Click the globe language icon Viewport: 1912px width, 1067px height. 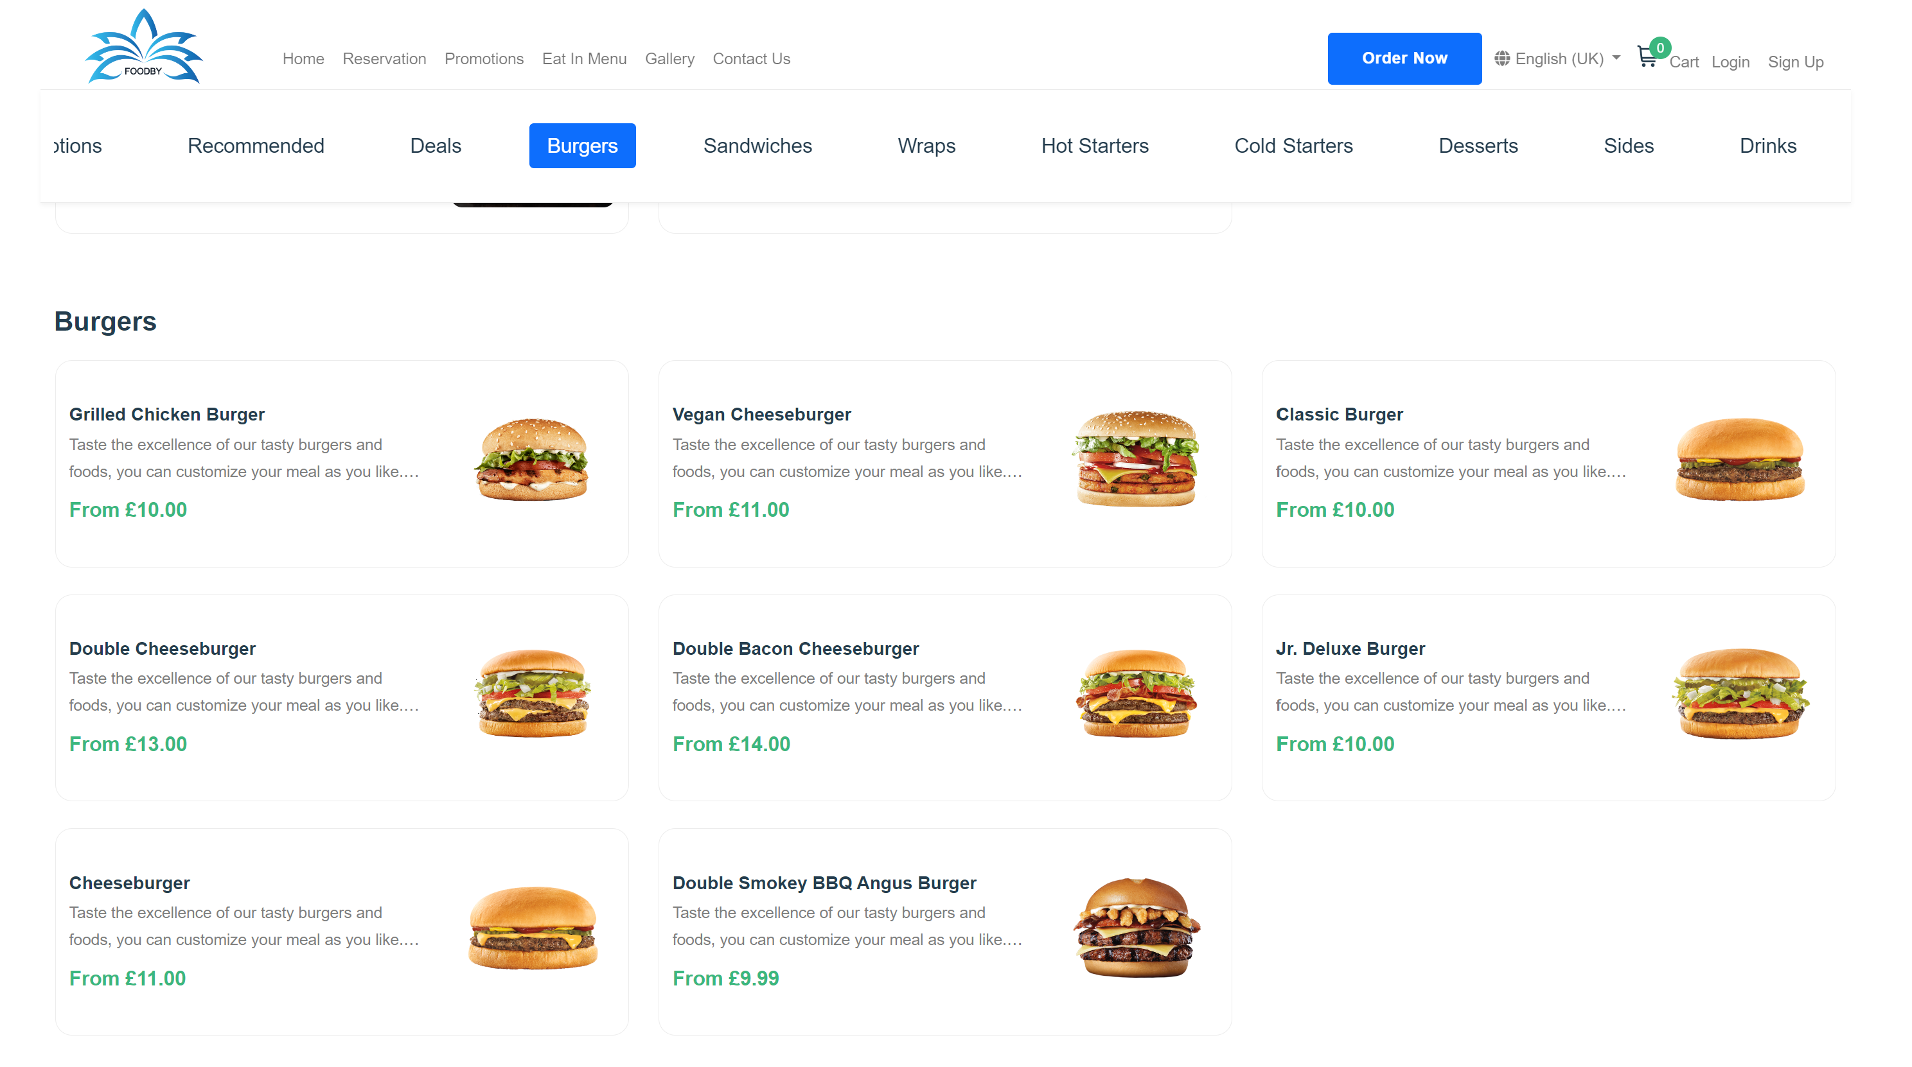pyautogui.click(x=1501, y=58)
